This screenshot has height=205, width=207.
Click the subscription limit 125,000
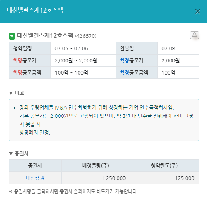[x=185, y=178]
